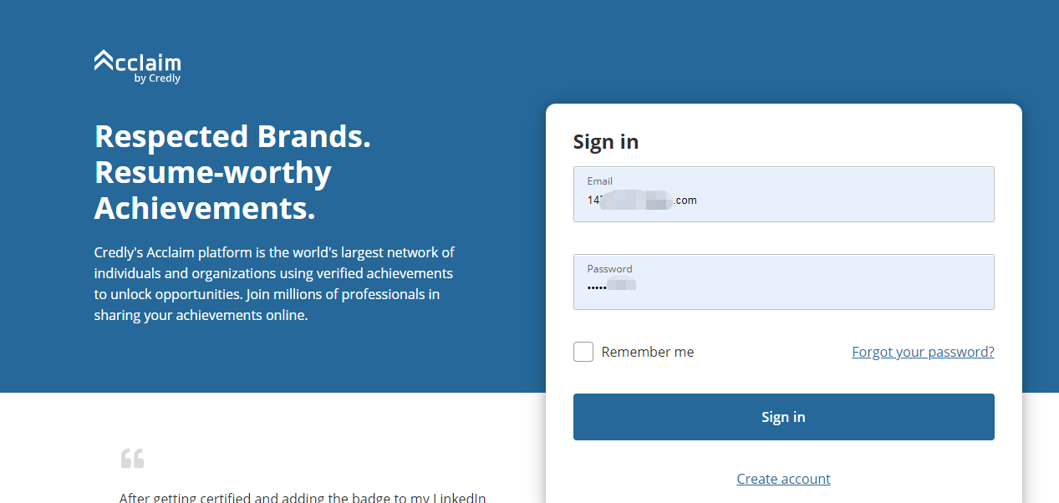Click the "by Credly" tagline under logo

[x=157, y=79]
